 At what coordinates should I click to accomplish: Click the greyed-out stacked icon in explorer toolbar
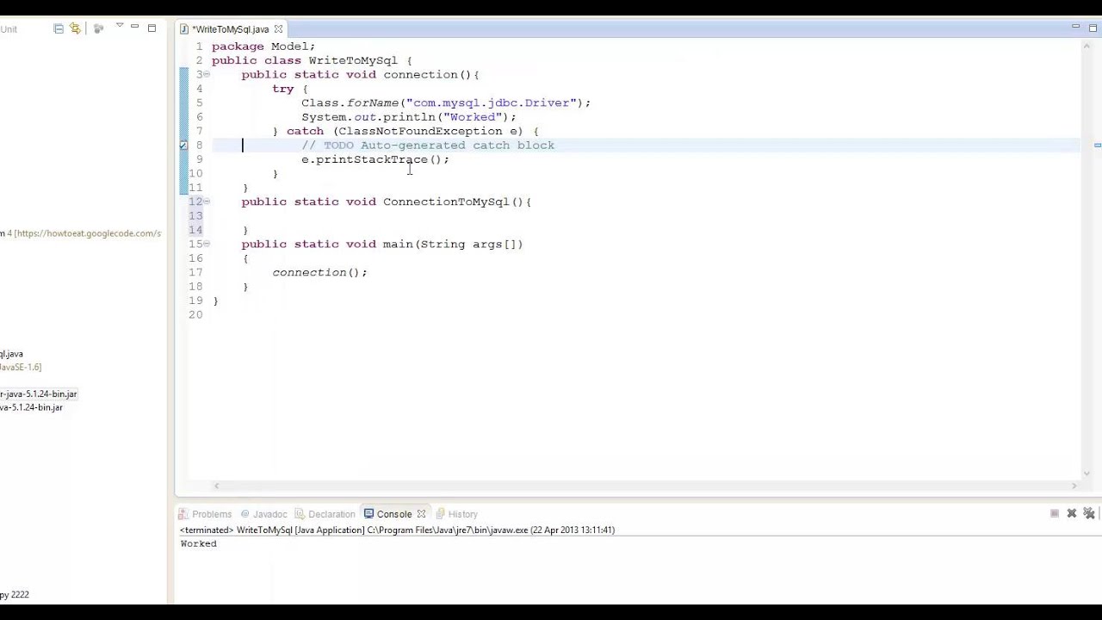pos(98,28)
